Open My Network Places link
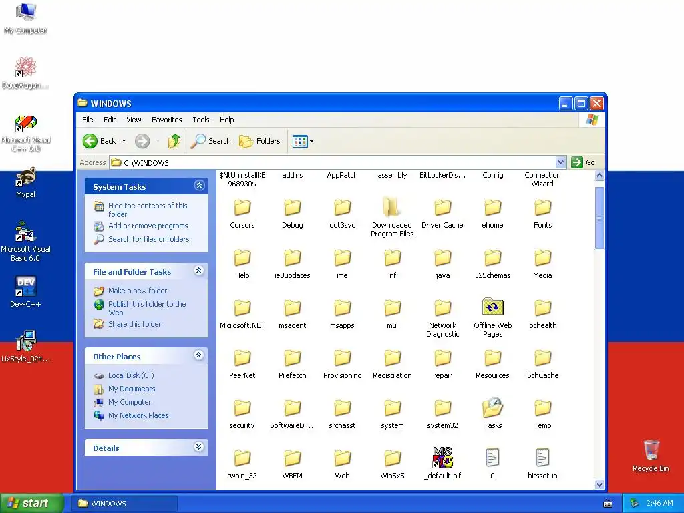This screenshot has height=513, width=684. (x=138, y=415)
